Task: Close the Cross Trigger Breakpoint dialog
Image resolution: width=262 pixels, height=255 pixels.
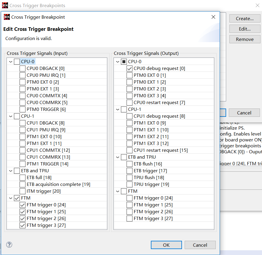Action: pos(213,17)
